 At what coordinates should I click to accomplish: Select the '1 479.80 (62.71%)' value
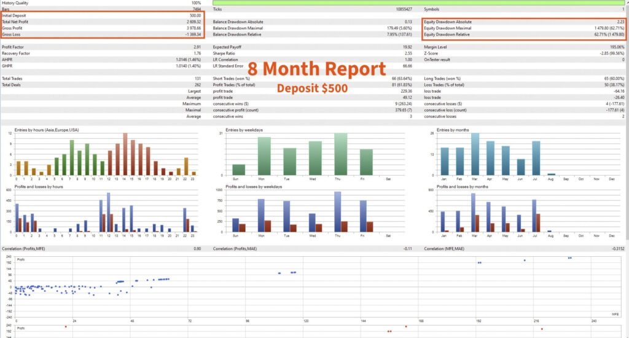(609, 28)
